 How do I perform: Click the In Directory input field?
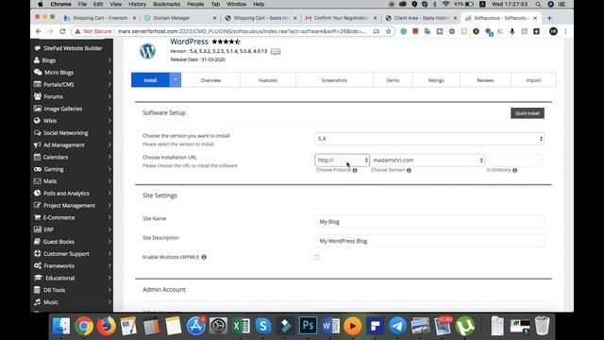tap(513, 160)
